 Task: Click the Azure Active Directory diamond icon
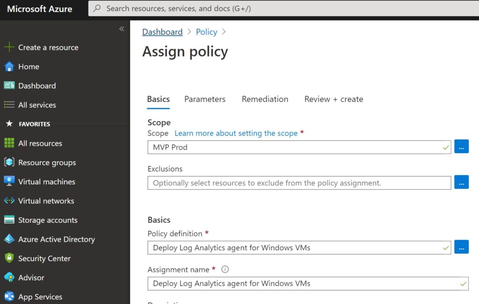pyautogui.click(x=9, y=239)
